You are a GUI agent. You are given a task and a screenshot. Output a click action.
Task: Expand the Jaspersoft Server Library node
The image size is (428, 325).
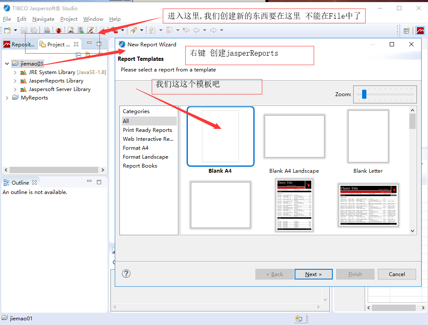click(x=15, y=89)
